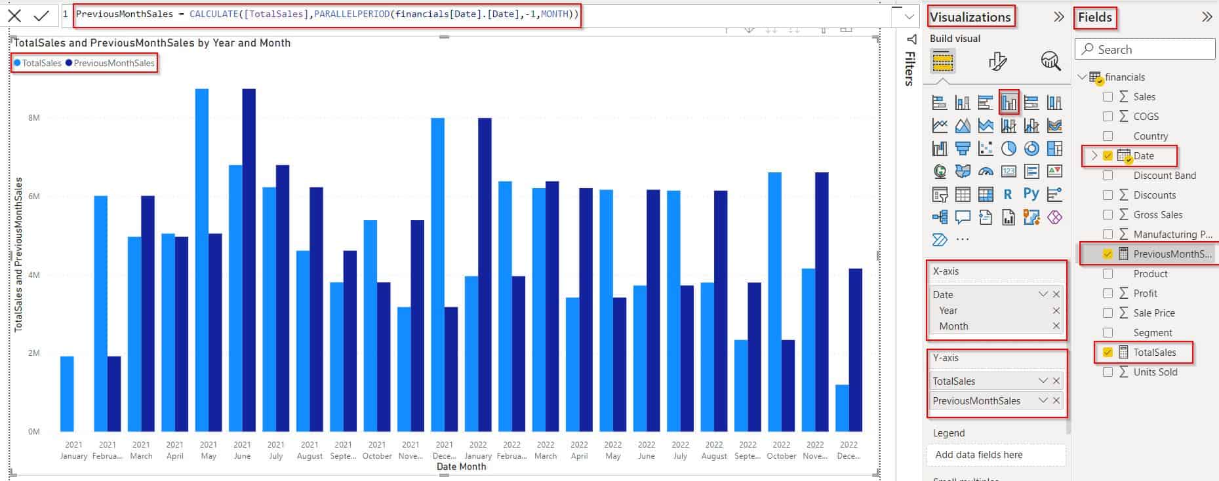Check the Sales field checkbox

[1108, 96]
